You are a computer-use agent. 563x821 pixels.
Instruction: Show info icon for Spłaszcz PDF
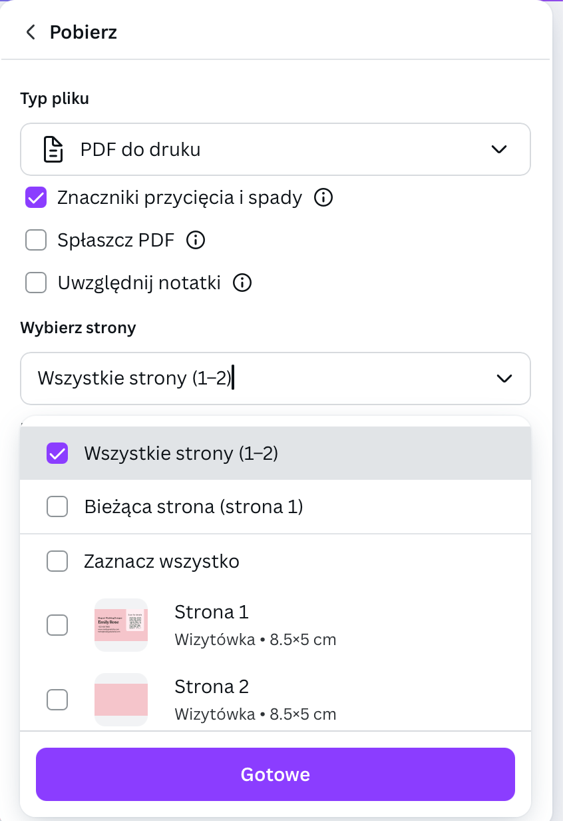coord(196,240)
